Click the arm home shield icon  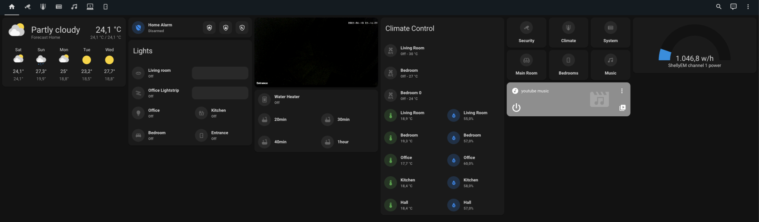[x=209, y=28]
